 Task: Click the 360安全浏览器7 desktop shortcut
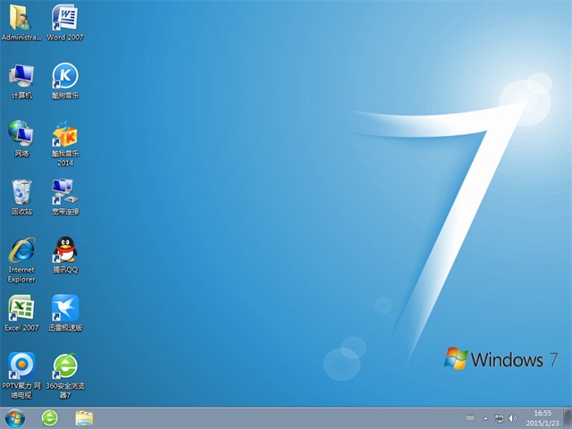pos(64,365)
